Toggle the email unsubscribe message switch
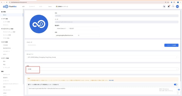182x96 pixels. click(175, 84)
